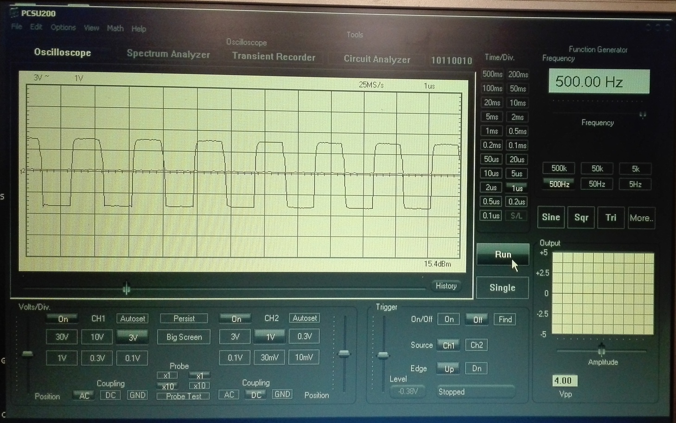Select the 0.1us time/div setting

coord(491,215)
